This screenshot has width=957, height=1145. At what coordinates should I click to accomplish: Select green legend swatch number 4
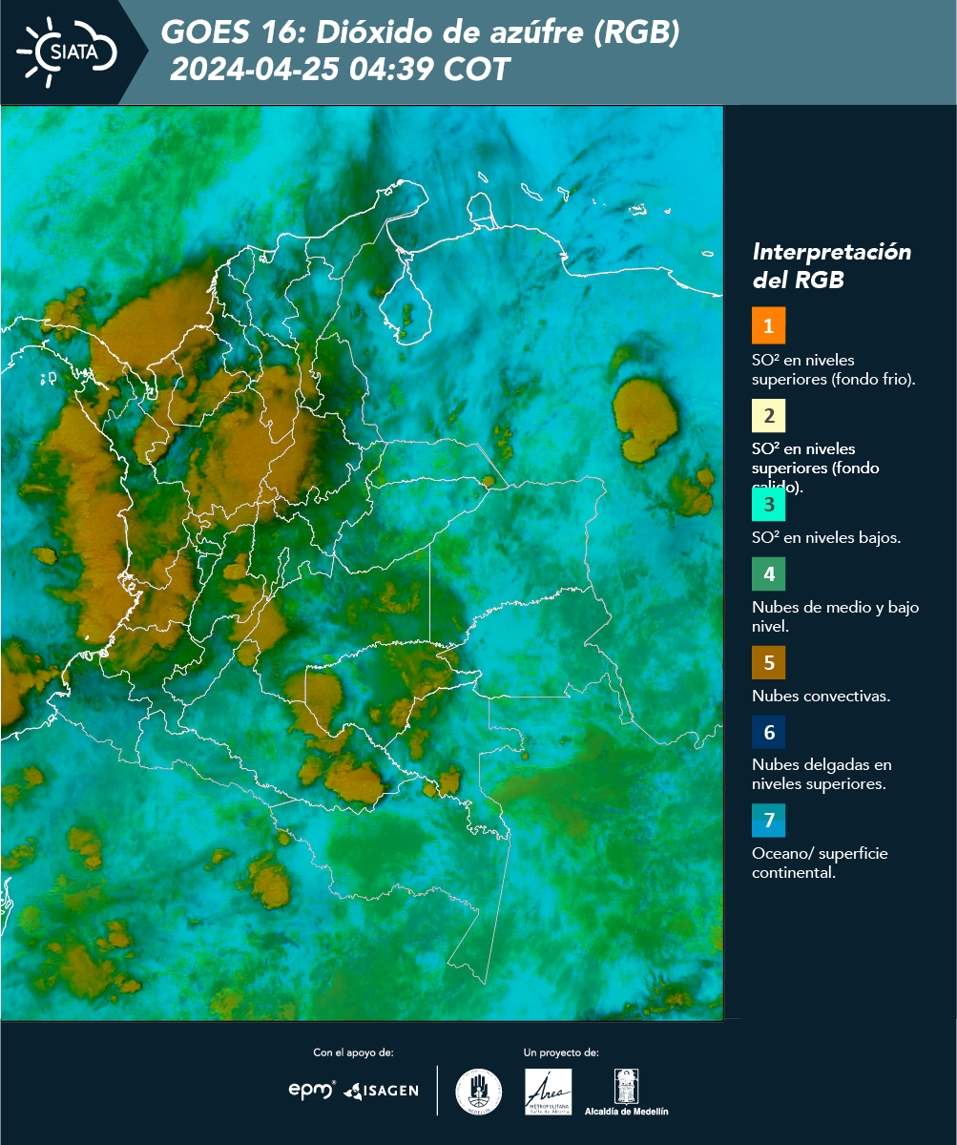coord(768,574)
